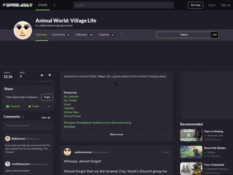Click the 'Whoops, almost forgot!' post title
The height and width of the screenshot is (175, 233).
point(82,161)
